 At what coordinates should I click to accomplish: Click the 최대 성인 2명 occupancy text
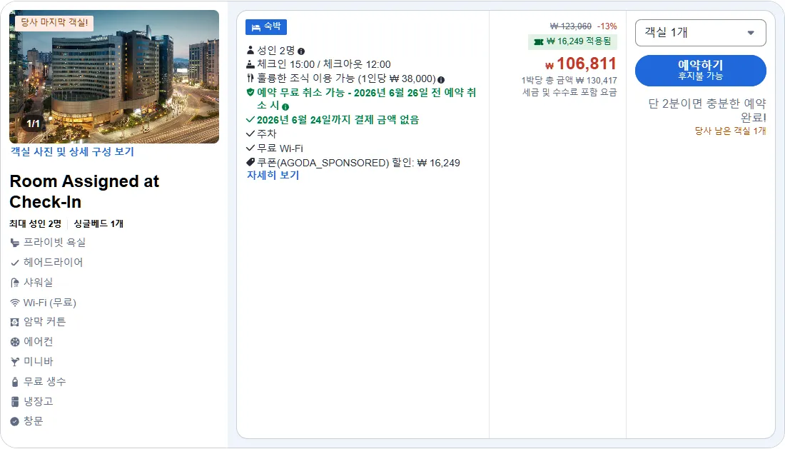pyautogui.click(x=35, y=223)
